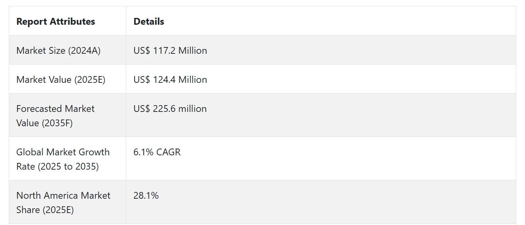
Task: Click the text (2025 to 2035)
Action: click(68, 166)
